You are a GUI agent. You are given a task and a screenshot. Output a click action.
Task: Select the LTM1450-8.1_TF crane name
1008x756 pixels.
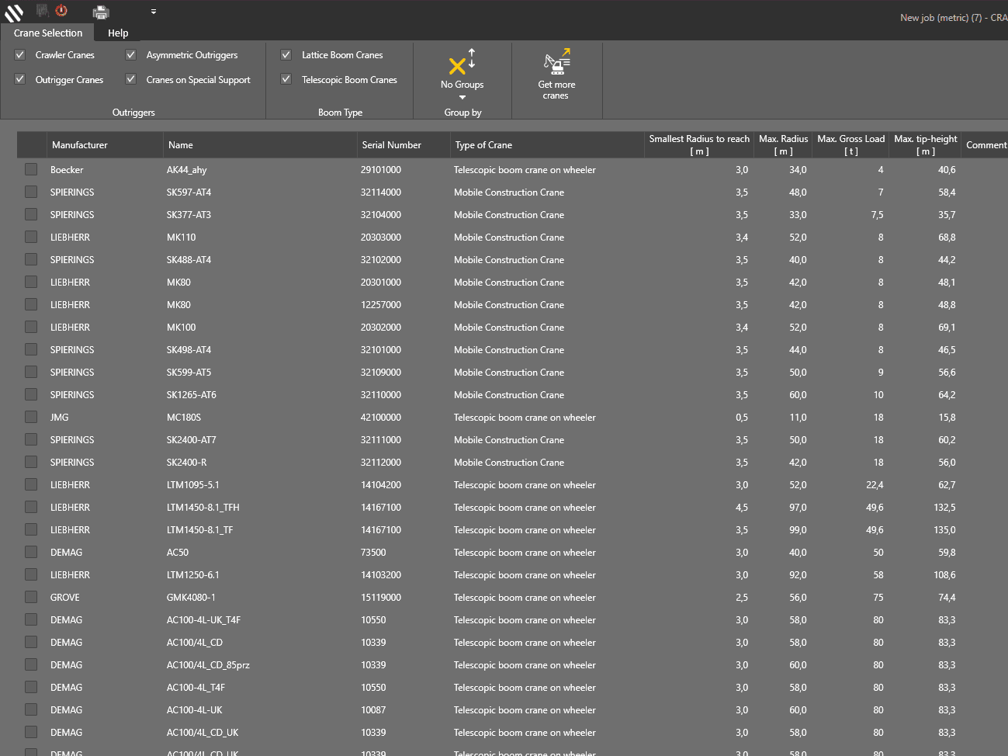199,530
